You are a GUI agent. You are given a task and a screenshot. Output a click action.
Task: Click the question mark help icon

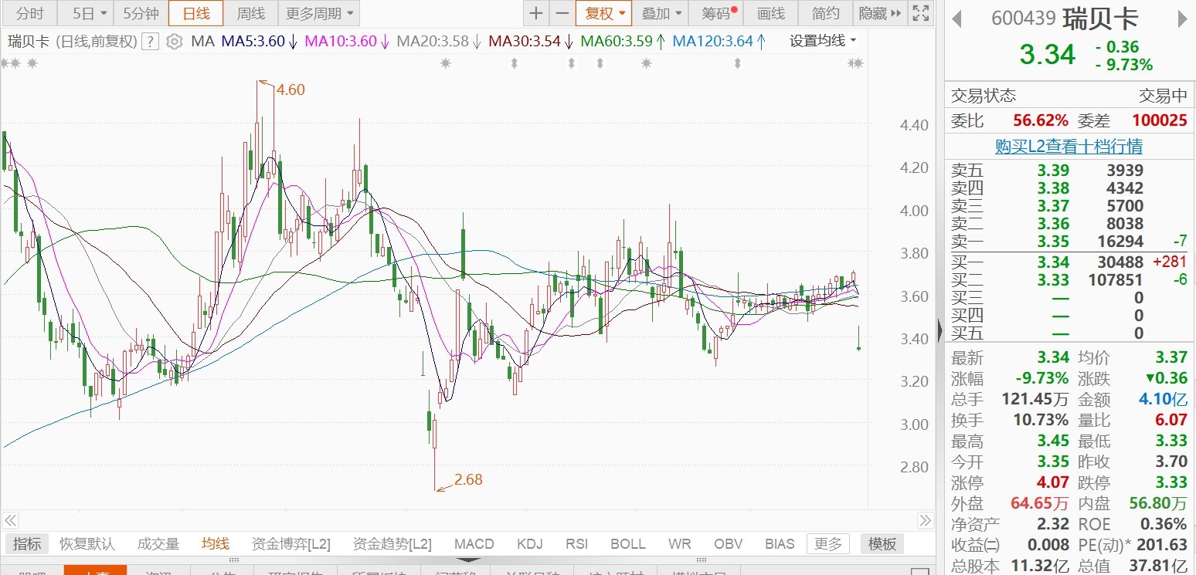pyautogui.click(x=151, y=42)
